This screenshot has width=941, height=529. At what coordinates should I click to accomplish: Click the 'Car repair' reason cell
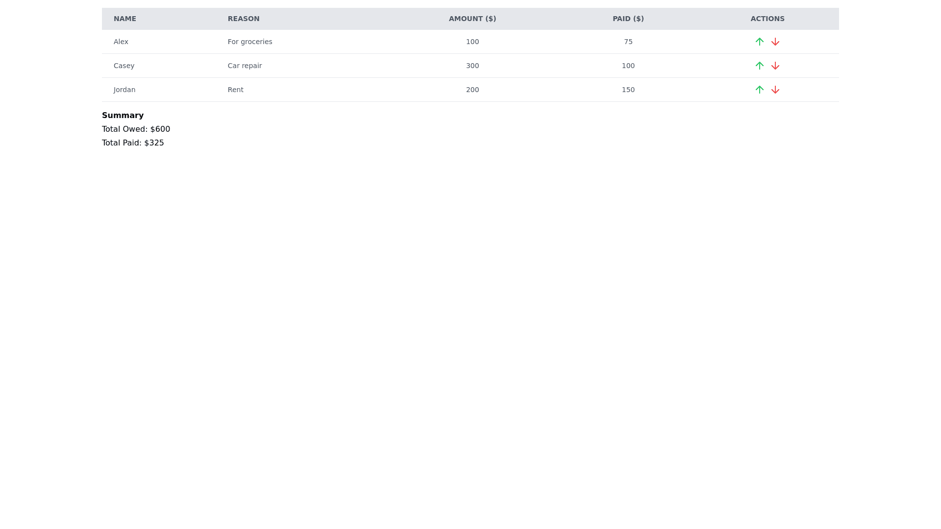(245, 66)
